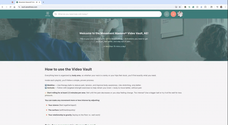The width and height of the screenshot is (228, 125).
Task: Mute the tab via speaker icon
Action: pos(37,2)
